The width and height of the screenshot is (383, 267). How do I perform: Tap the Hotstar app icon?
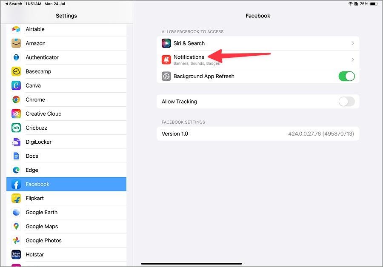(x=16, y=255)
